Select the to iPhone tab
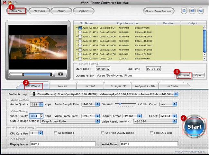The image size is (209, 155). (33, 86)
